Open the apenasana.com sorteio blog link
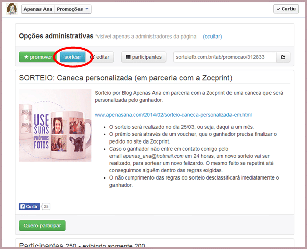This screenshot has width=307, height=249. click(x=173, y=115)
